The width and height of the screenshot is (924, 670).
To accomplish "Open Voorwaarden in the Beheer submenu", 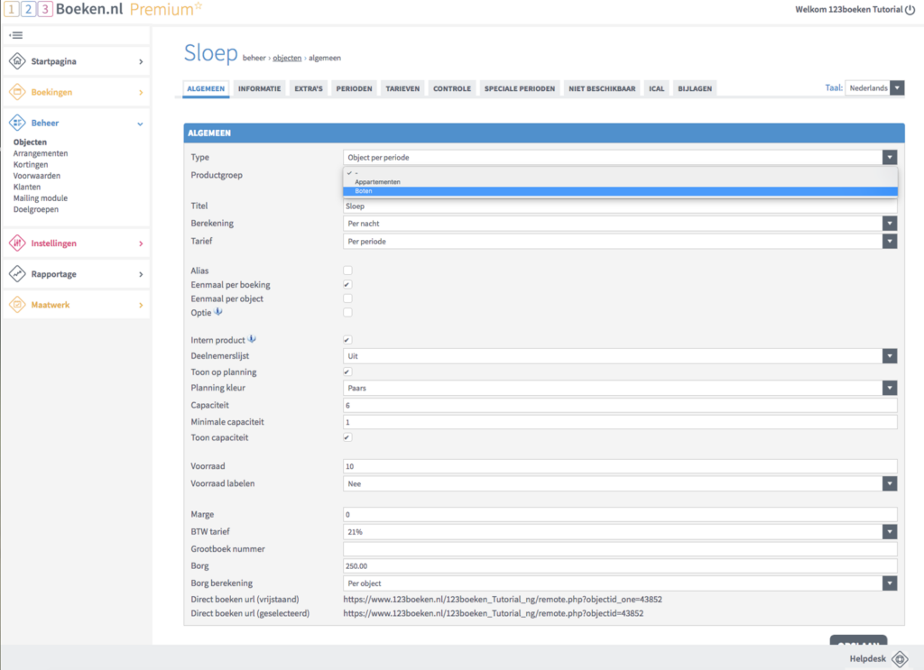I will click(x=36, y=176).
